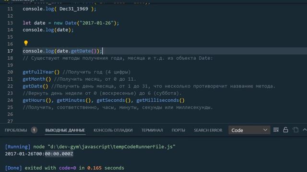
Task: Click output '2017-01-26T00:00:00.000Z'
Action: [39, 154]
